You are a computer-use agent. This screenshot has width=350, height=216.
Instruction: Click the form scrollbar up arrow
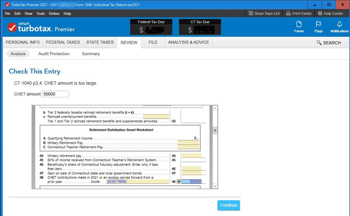[215, 108]
